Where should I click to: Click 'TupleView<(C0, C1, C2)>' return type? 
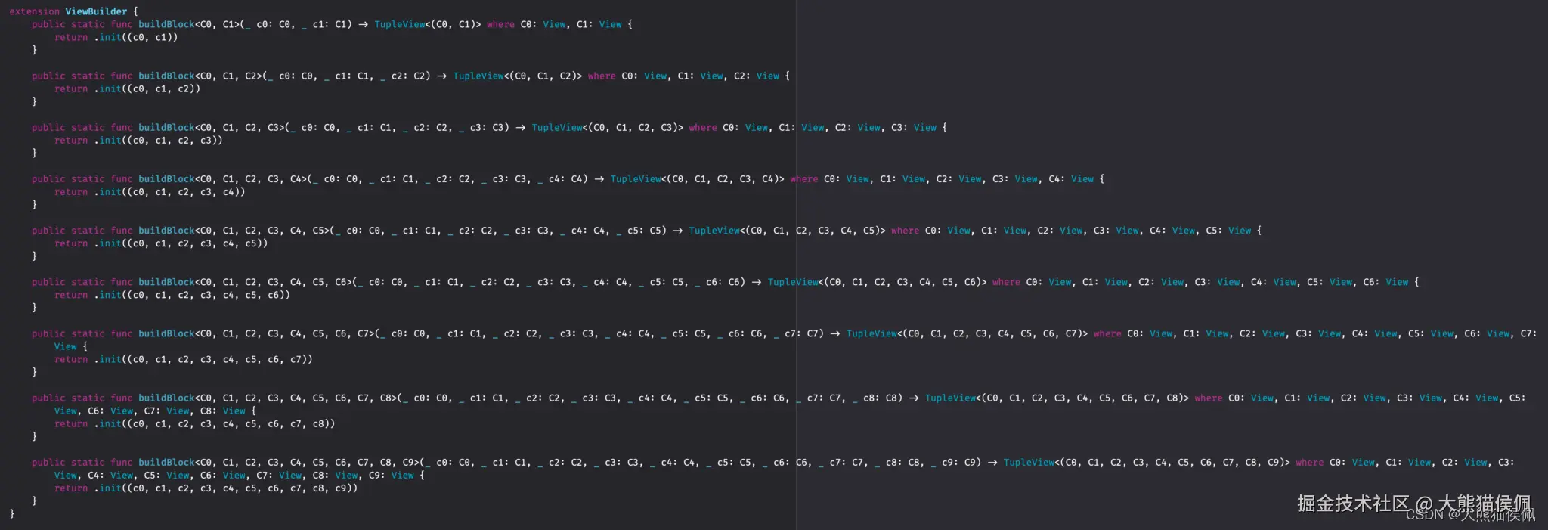click(x=518, y=76)
